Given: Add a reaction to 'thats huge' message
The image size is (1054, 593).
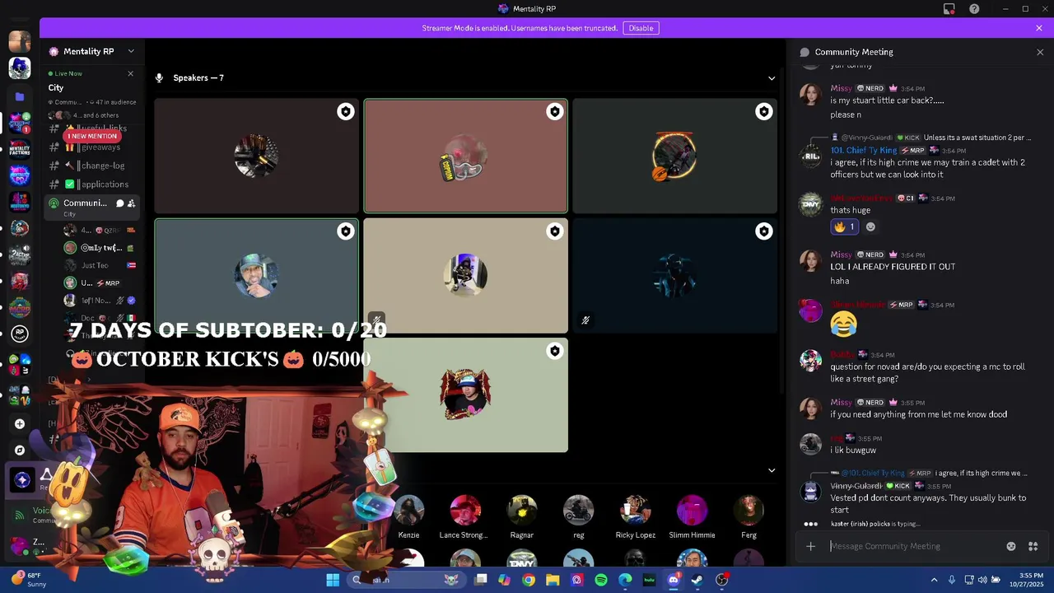Looking at the screenshot, I should pos(870,226).
